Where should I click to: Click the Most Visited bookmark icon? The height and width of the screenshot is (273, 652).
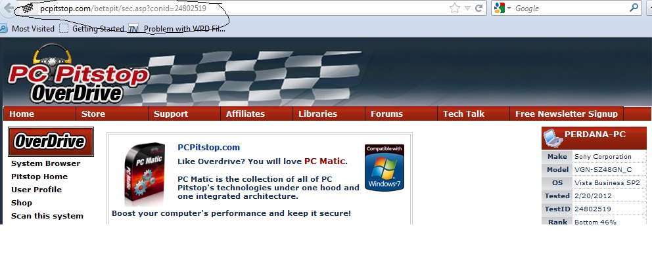point(4,29)
